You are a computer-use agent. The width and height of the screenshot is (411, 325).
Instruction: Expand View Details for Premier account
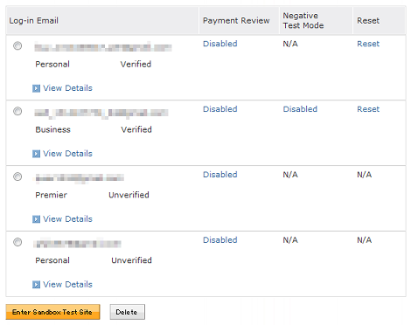click(x=67, y=218)
